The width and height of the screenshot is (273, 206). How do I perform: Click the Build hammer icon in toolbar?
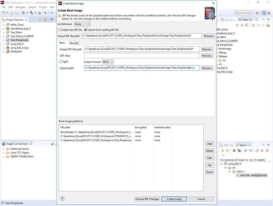(x=31, y=13)
